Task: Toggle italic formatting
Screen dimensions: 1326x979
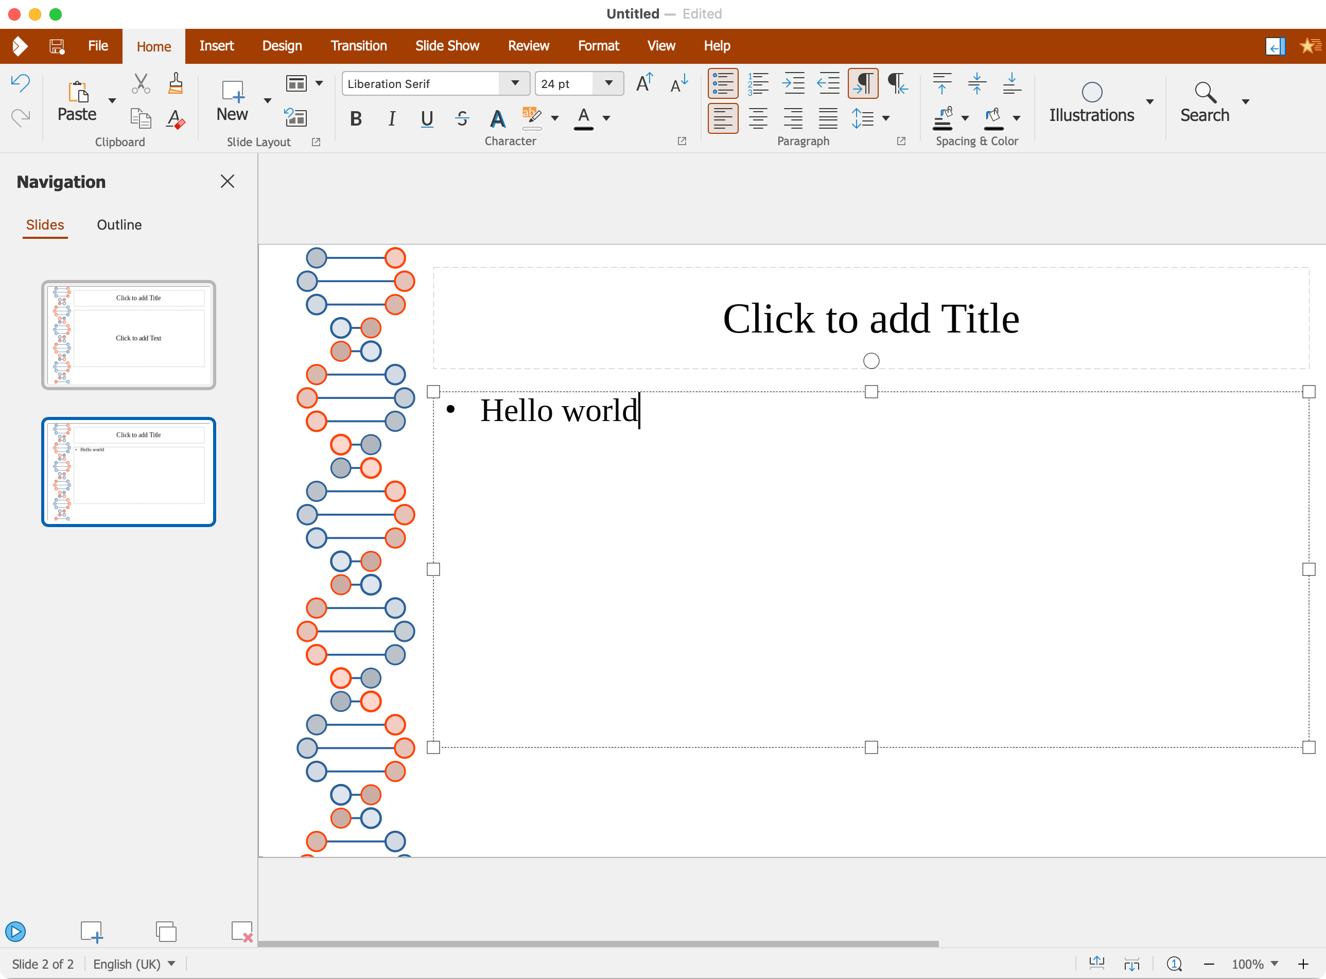Action: (x=391, y=118)
